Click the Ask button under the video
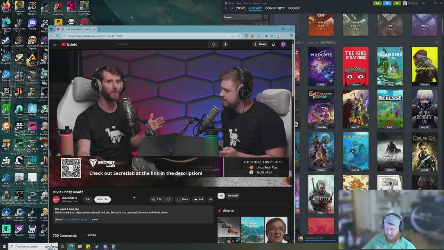 click(x=198, y=199)
